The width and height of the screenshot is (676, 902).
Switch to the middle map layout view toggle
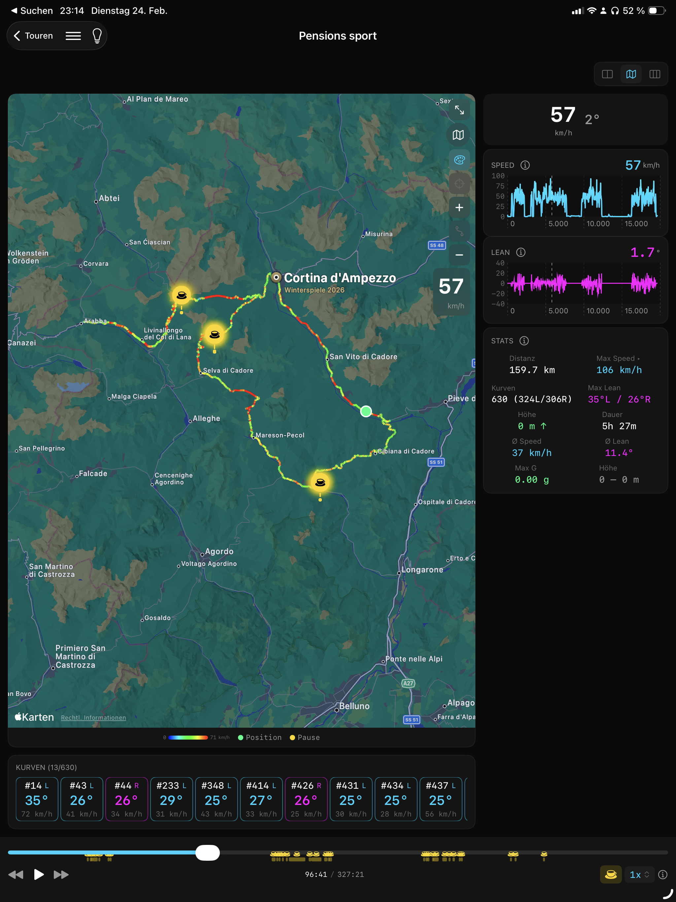click(631, 74)
